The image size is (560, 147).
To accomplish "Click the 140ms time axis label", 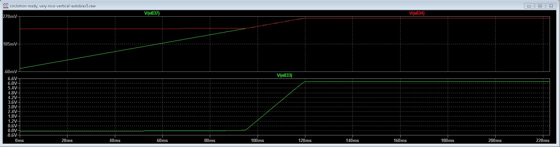I will (x=353, y=140).
